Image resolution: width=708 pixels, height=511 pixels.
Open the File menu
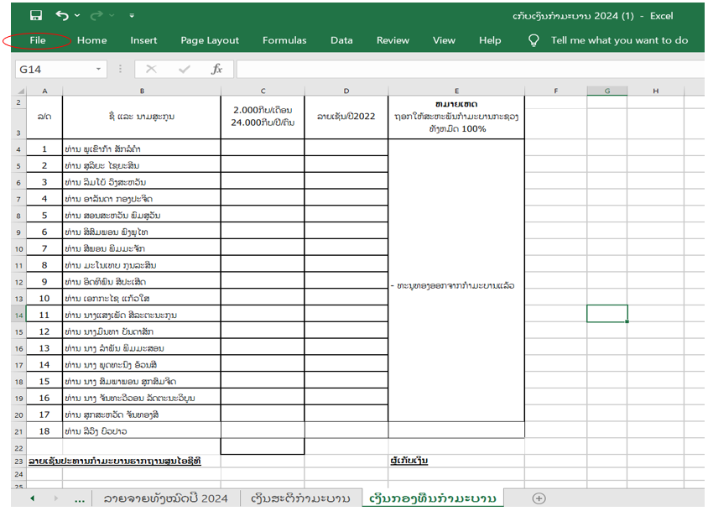point(37,40)
